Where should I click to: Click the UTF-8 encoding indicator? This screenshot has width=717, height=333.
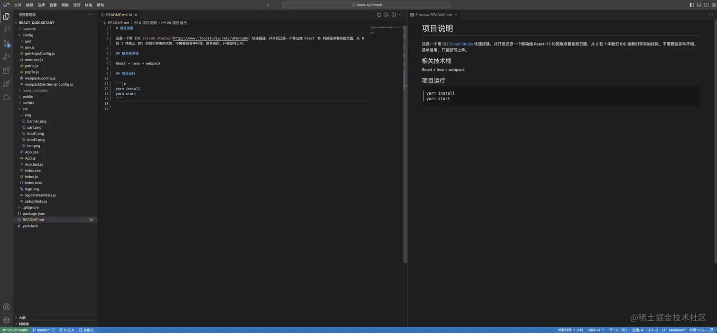pyautogui.click(x=653, y=330)
